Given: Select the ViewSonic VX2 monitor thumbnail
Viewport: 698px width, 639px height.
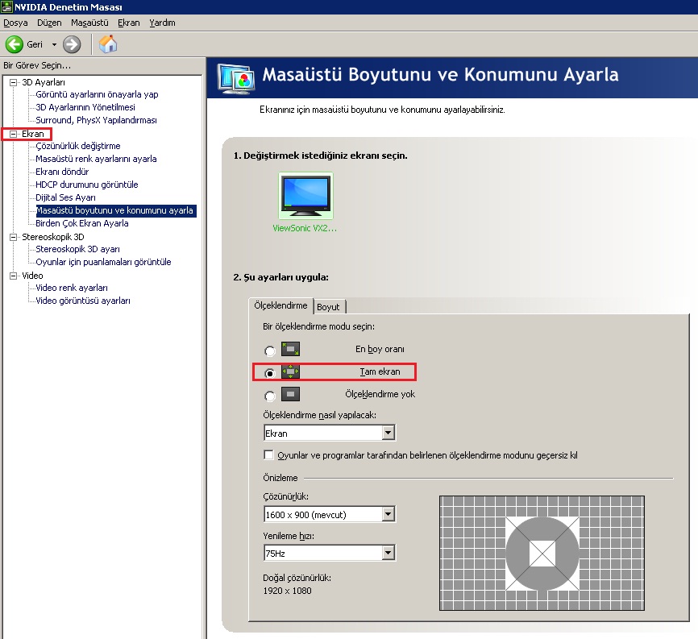Looking at the screenshot, I should (x=305, y=196).
